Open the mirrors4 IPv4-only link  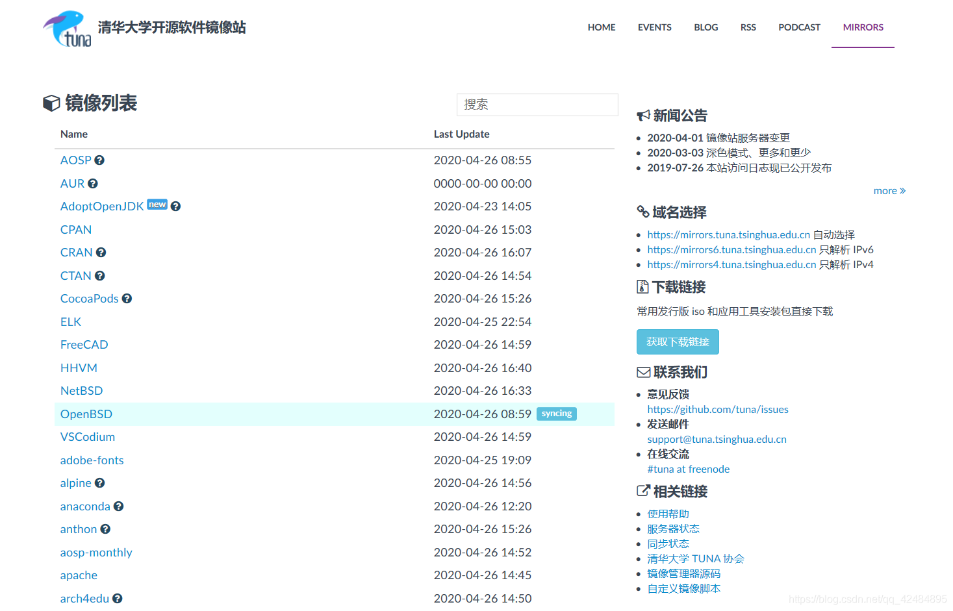[731, 265]
